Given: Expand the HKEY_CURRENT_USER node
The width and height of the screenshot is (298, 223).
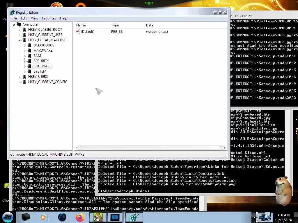Looking at the screenshot, I should pos(19,35).
